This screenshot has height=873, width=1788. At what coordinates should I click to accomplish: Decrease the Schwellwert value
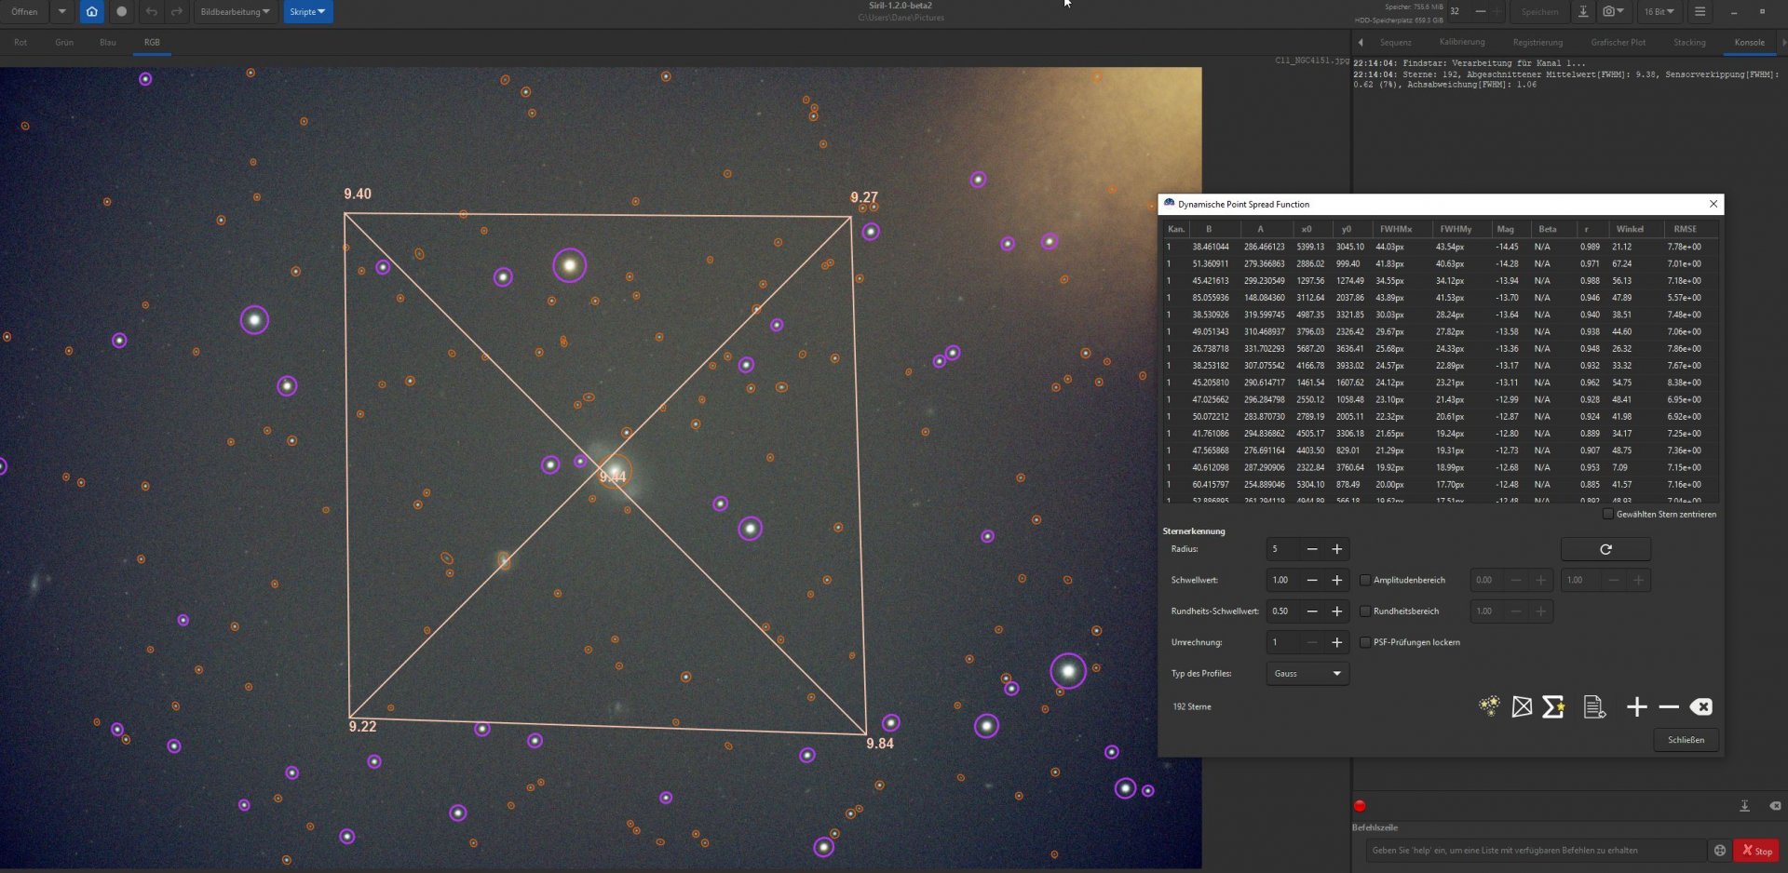click(1312, 580)
